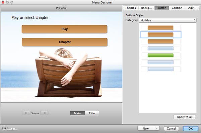201x133 pixels.
Task: Switch to the Backg... tab
Action: tap(146, 8)
